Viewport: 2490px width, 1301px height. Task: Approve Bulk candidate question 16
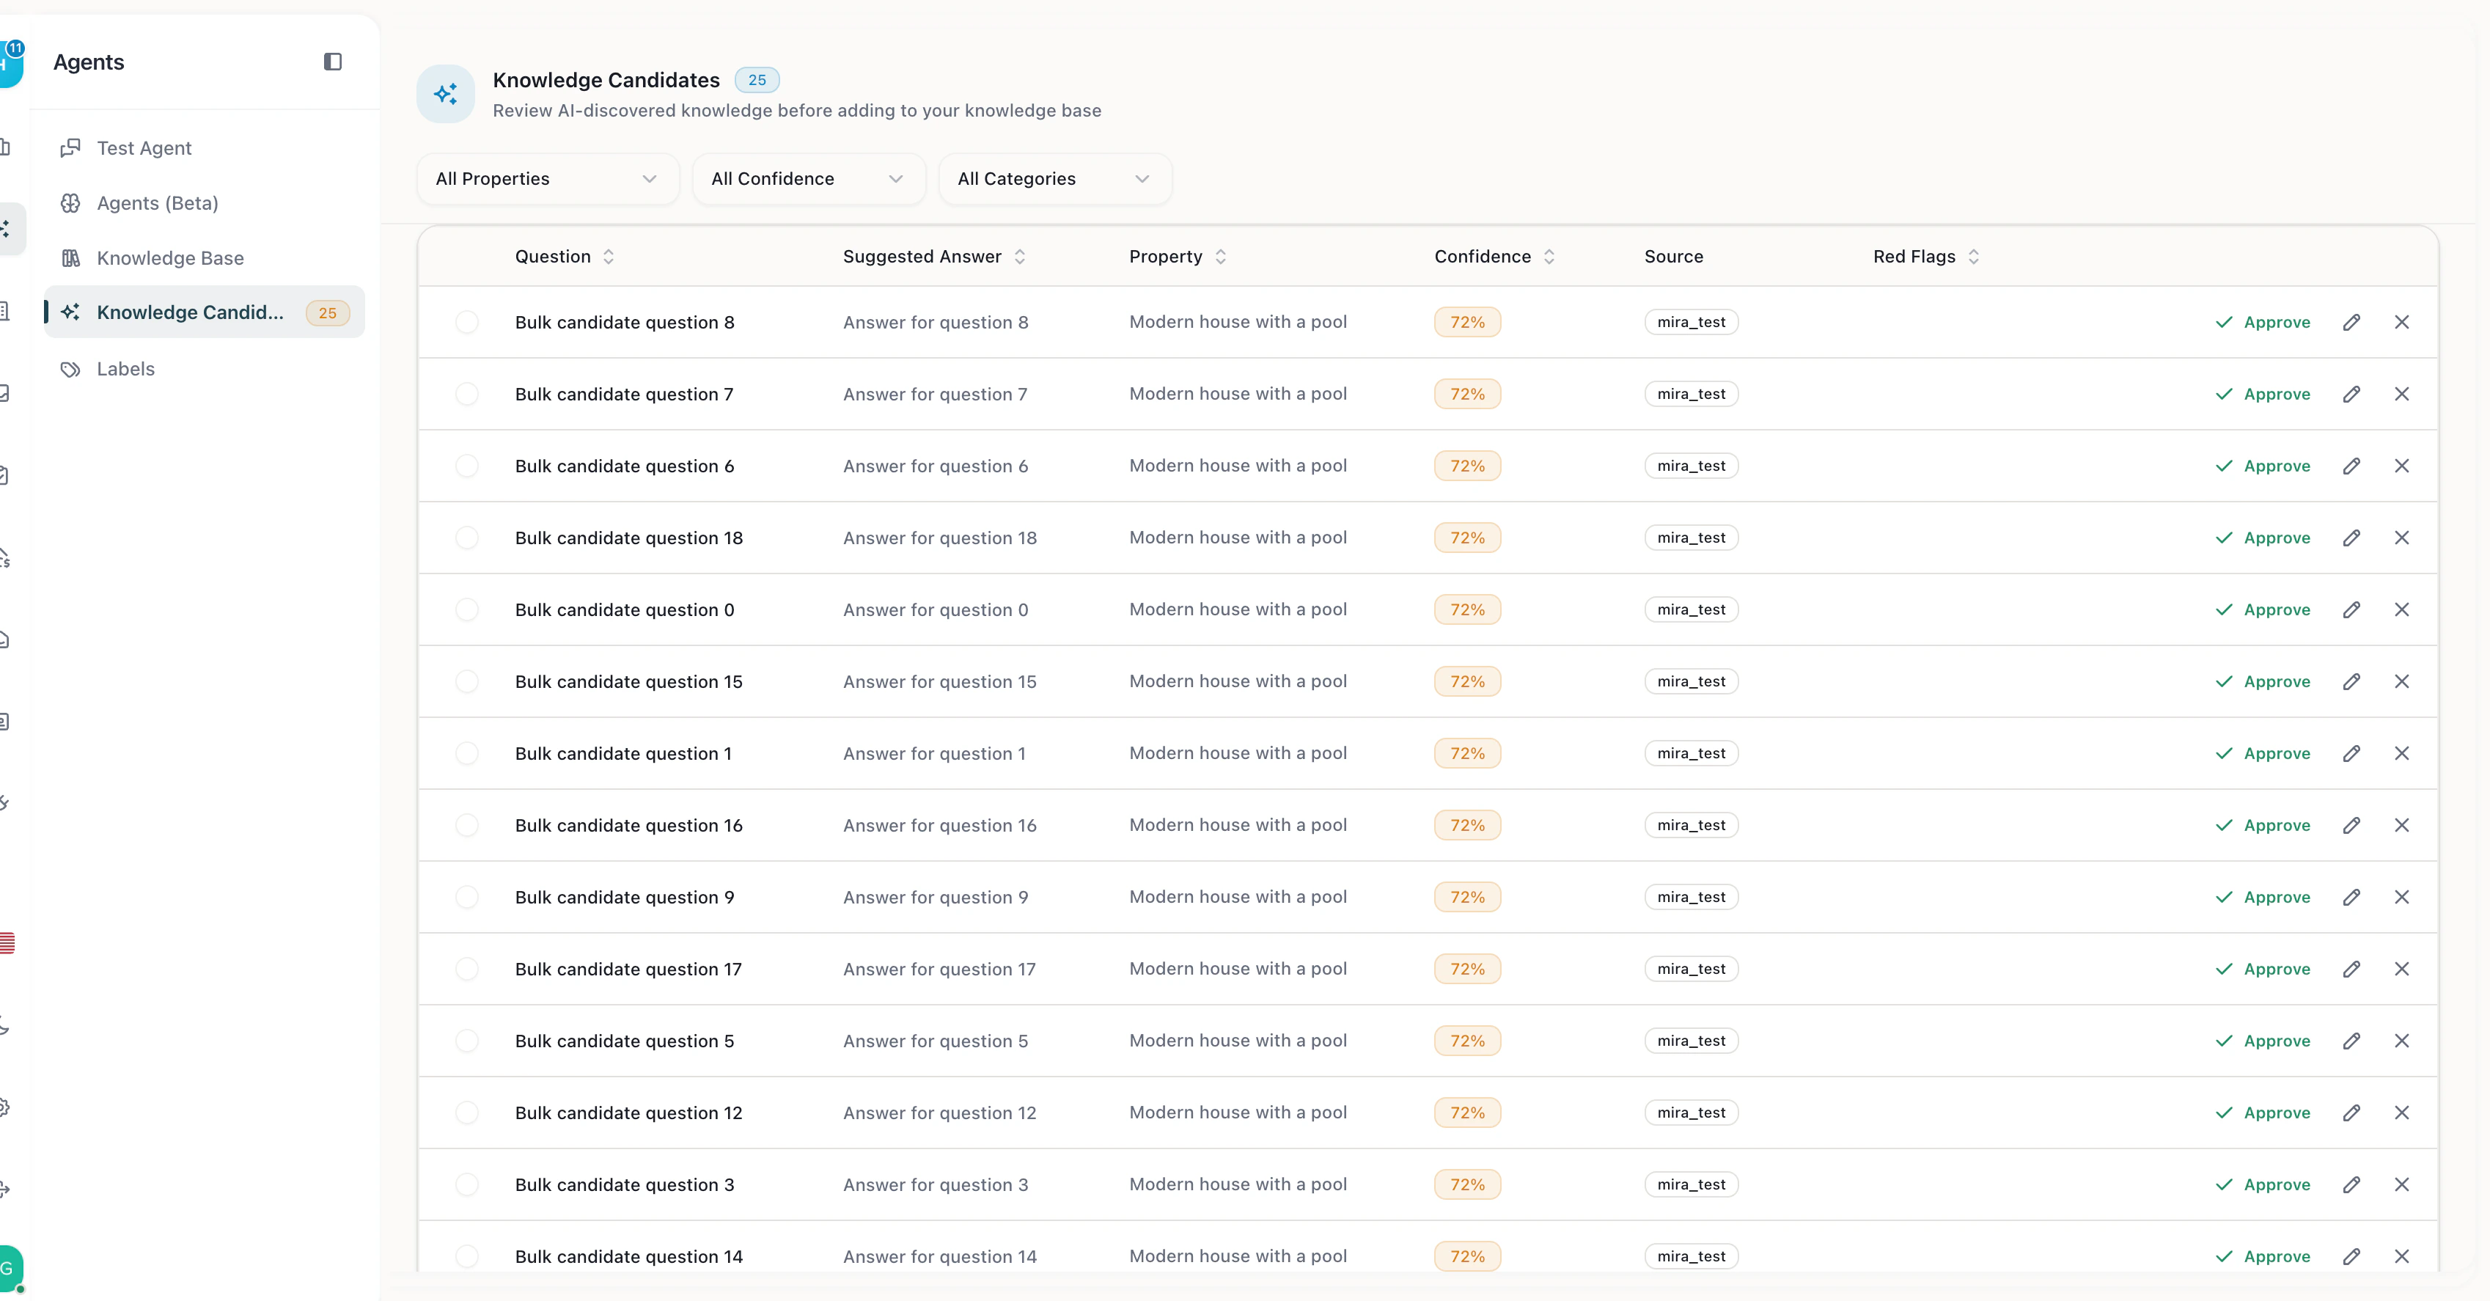(x=2263, y=826)
